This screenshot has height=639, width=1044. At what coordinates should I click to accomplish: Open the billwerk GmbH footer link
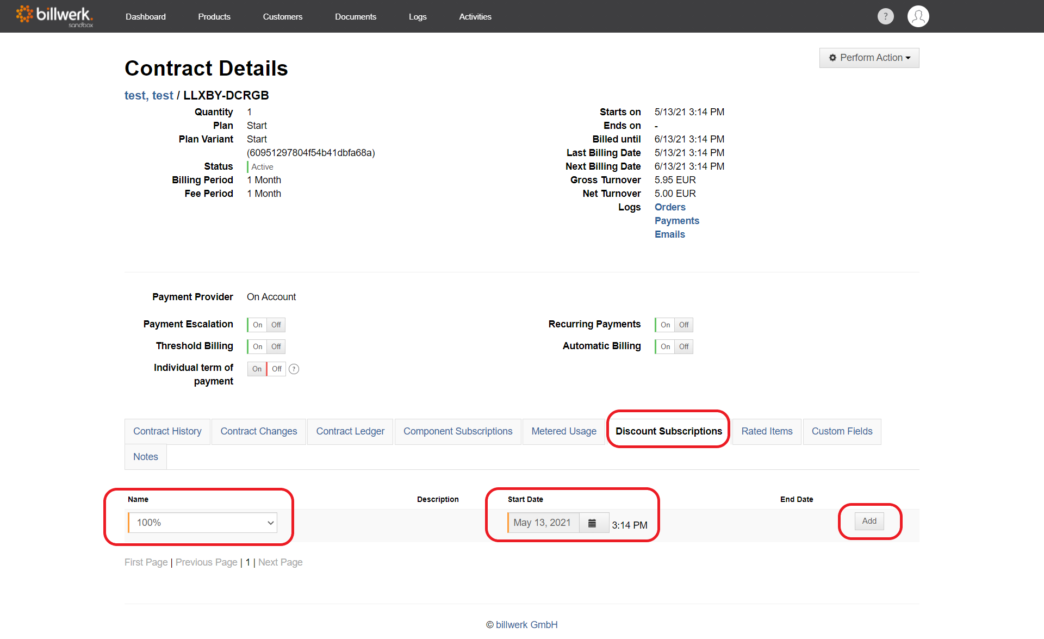click(x=527, y=625)
